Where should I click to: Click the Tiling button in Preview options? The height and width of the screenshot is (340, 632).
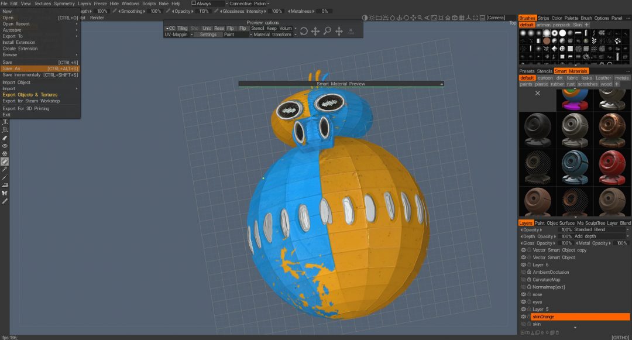[183, 28]
